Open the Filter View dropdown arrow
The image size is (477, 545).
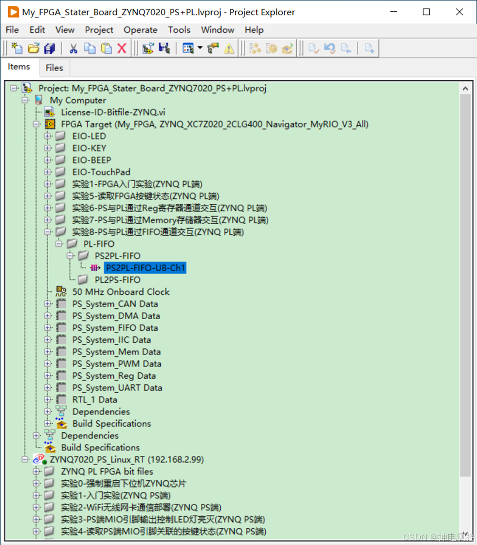(x=200, y=48)
